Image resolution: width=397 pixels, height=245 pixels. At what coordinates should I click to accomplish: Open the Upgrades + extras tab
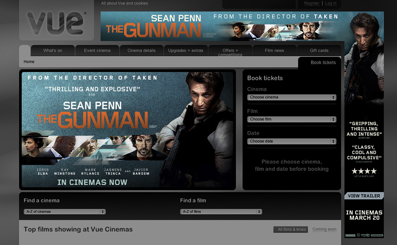pos(186,51)
